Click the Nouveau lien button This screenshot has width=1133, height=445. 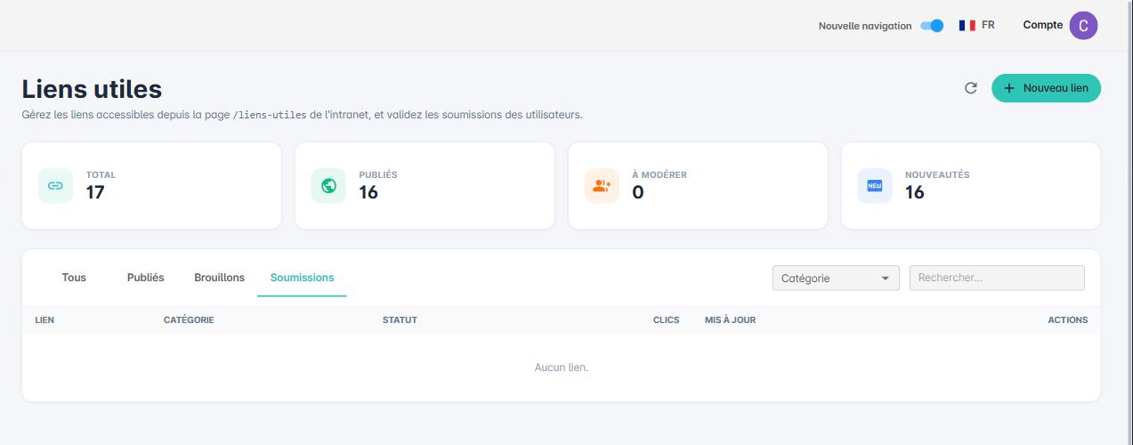1046,88
